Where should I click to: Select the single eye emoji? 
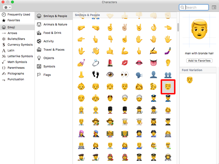pyautogui.click(x=110, y=75)
